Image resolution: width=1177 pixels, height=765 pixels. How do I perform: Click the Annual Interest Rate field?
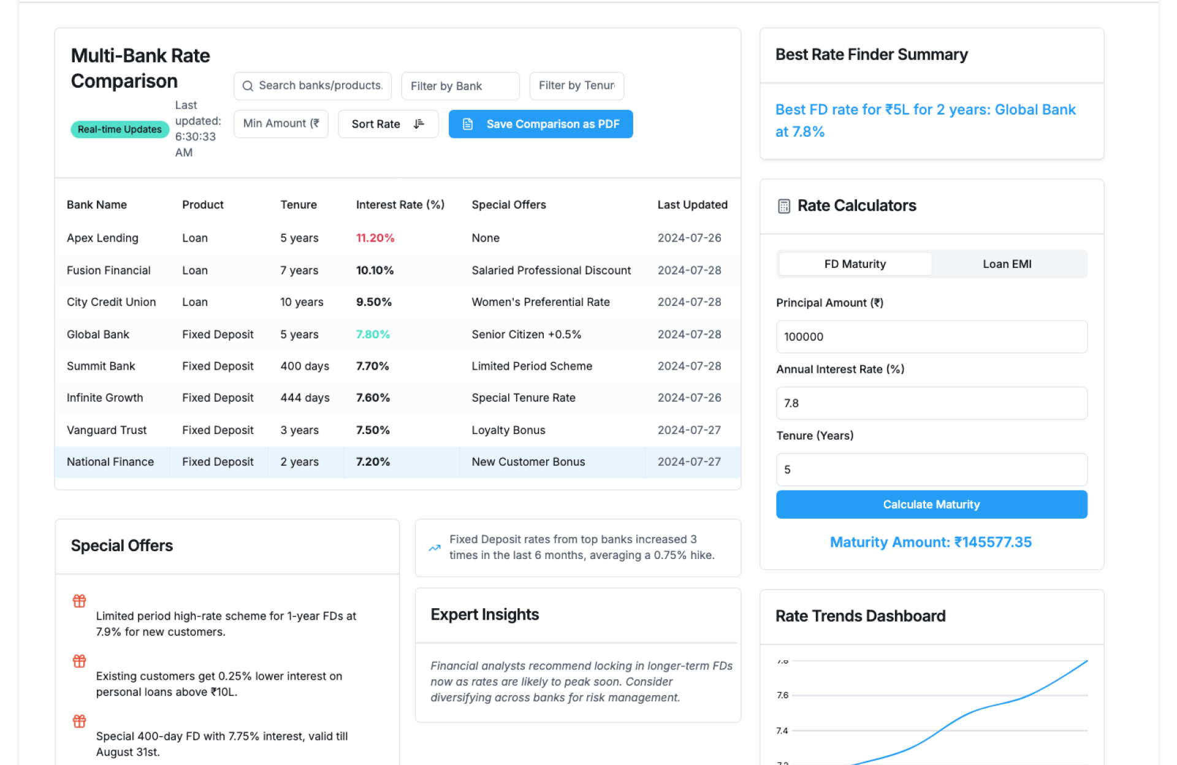(x=931, y=403)
